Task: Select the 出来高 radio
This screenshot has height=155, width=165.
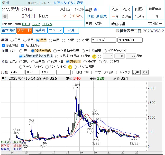Action: pos(33,62)
